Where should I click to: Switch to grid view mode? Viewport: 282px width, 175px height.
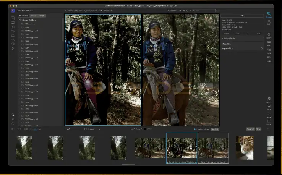click(x=25, y=129)
